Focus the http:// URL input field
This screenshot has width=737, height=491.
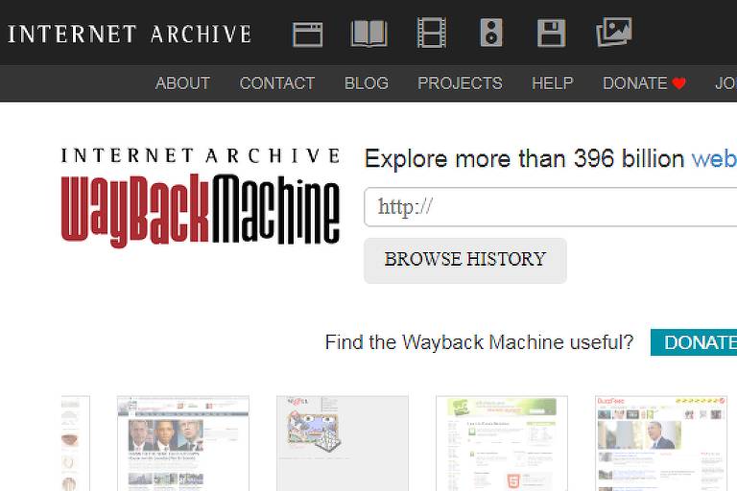(x=551, y=207)
